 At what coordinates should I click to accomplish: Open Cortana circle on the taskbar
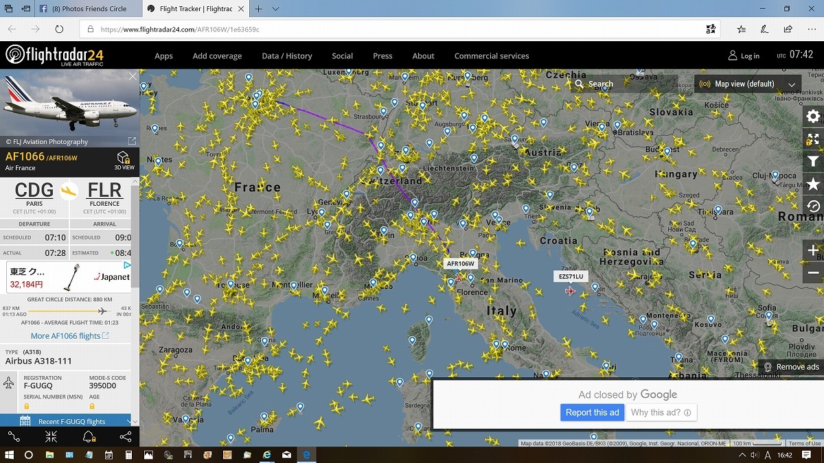[x=29, y=455]
